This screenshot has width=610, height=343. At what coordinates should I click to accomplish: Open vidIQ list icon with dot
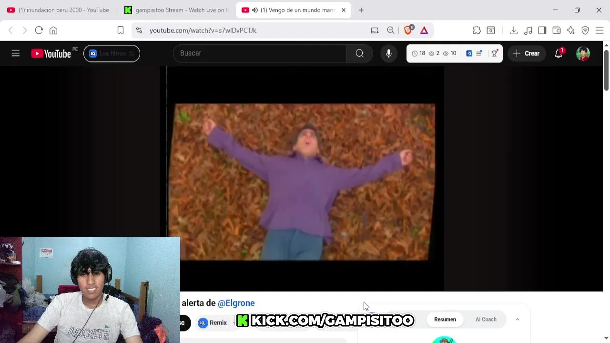(x=479, y=53)
